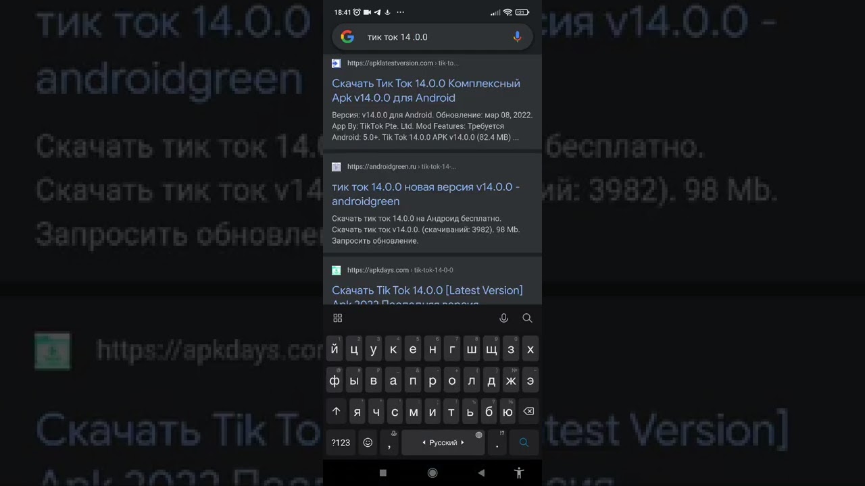
Task: Tap the х key
Action: [530, 350]
